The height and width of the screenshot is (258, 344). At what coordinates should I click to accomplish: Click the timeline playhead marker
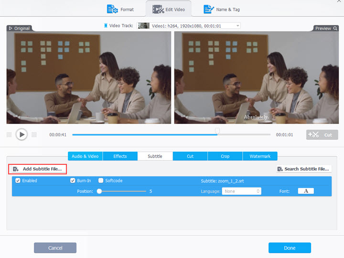[x=217, y=131]
